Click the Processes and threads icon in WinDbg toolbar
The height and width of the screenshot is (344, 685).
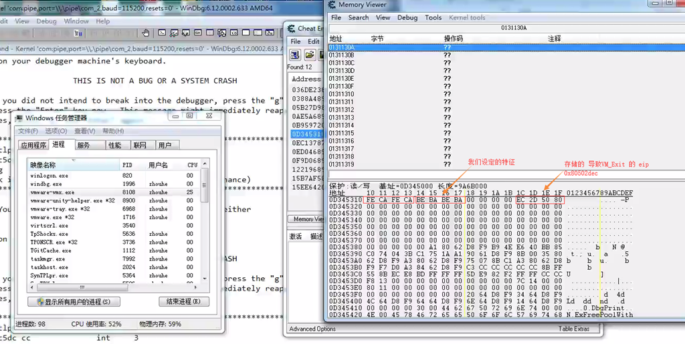(x=258, y=33)
